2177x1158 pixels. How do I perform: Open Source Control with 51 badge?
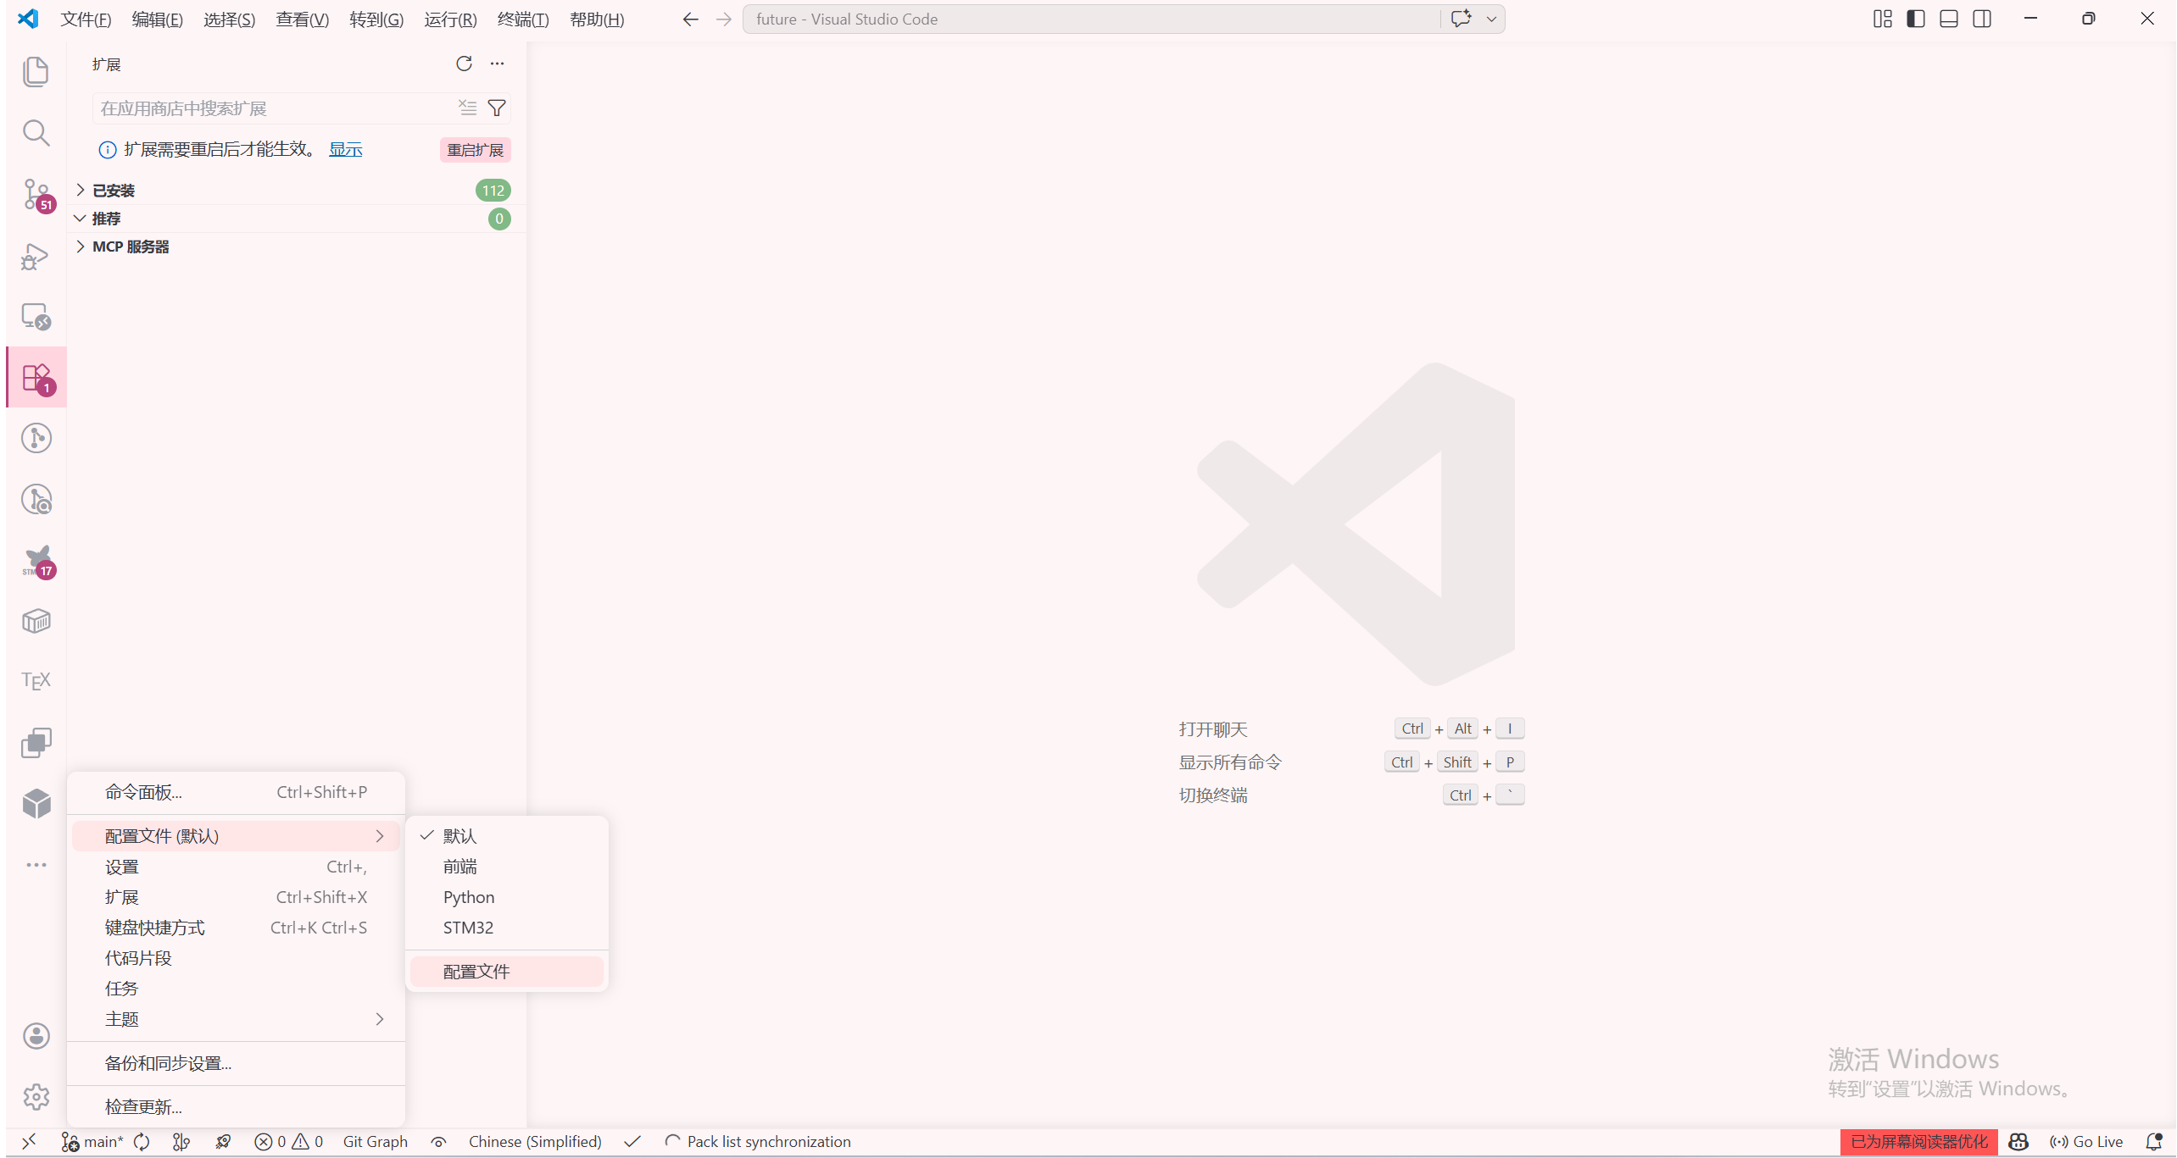(36, 194)
